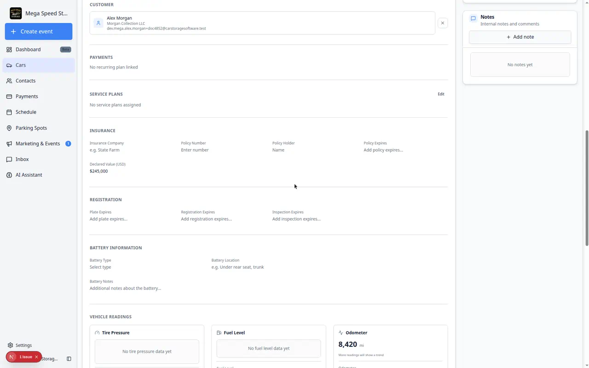Click the Settings gear icon
Viewport: 589px width, 368px height.
(x=10, y=345)
